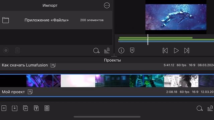Play the preview video
This screenshot has height=120, width=214.
(x=176, y=51)
